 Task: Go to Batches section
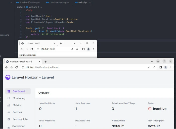pyautogui.click(x=17, y=112)
